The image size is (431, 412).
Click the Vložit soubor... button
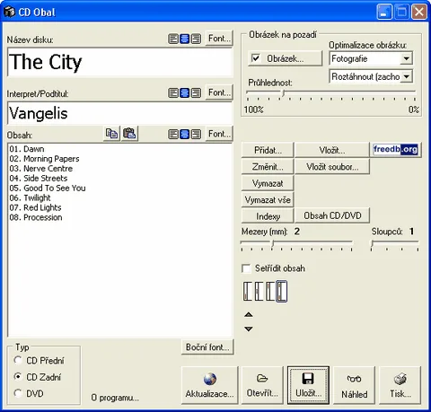(x=332, y=166)
